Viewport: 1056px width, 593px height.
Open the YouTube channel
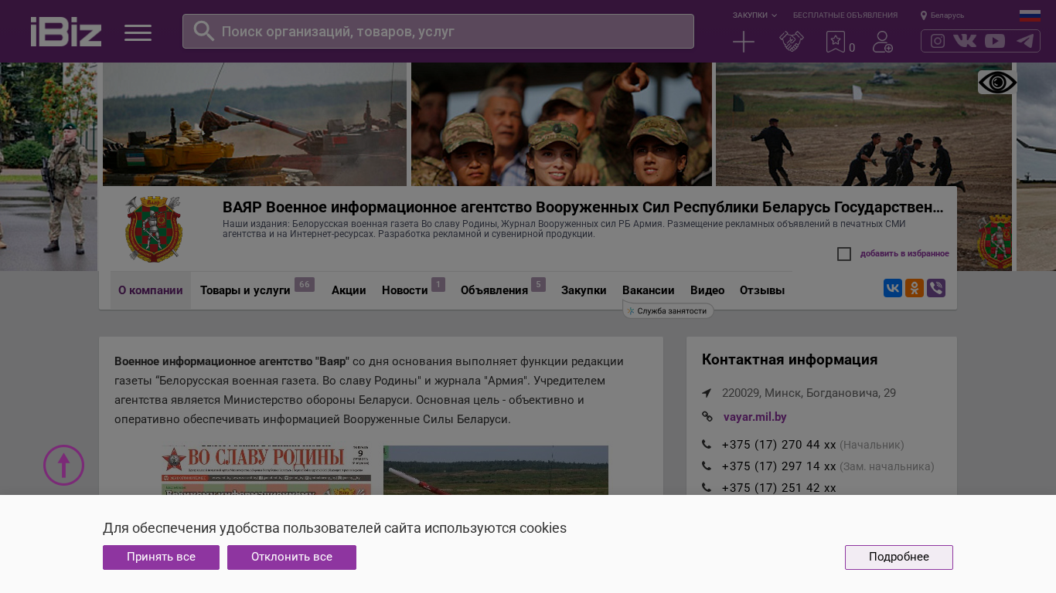pos(995,41)
